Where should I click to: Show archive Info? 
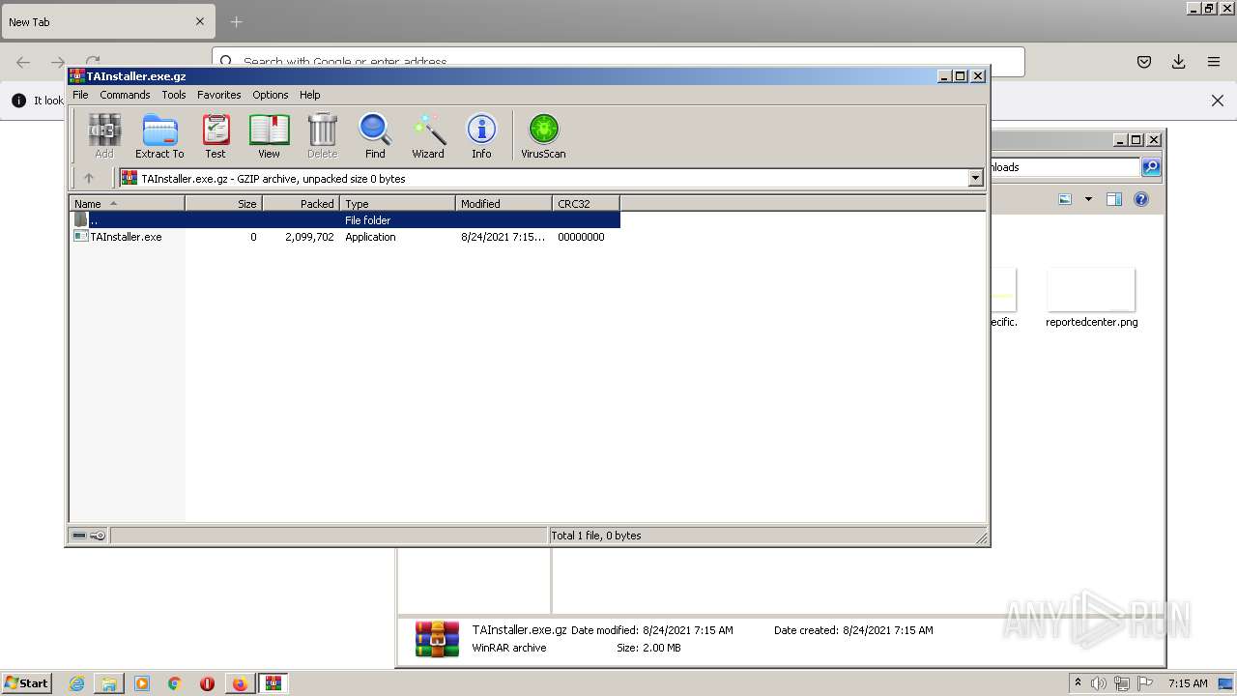point(481,135)
